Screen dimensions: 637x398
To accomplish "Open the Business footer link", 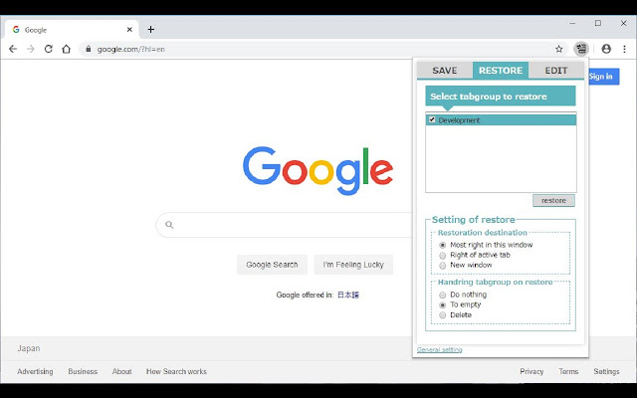I will (x=83, y=371).
